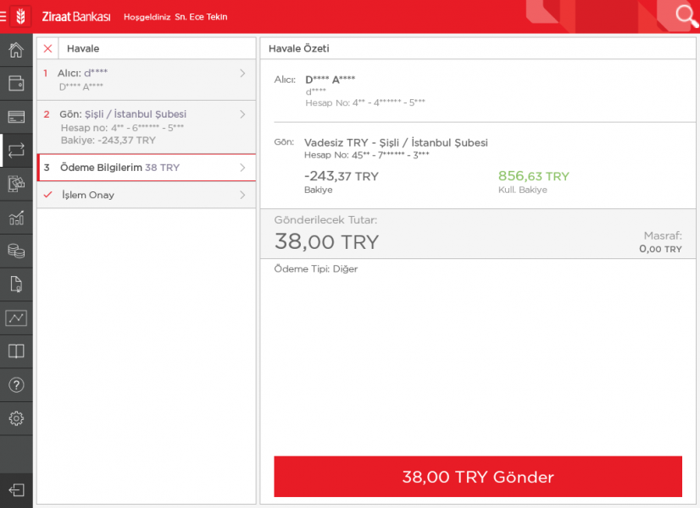Open the line graph market icon
This screenshot has height=508, width=700.
16,318
